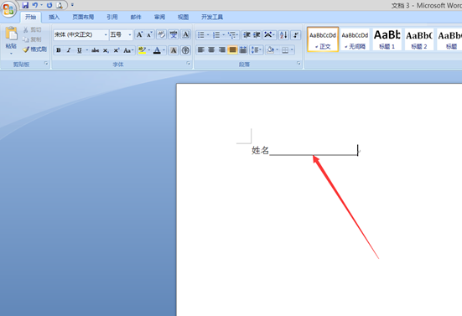
Task: Apply yellow text highlight color
Action: tap(142, 50)
